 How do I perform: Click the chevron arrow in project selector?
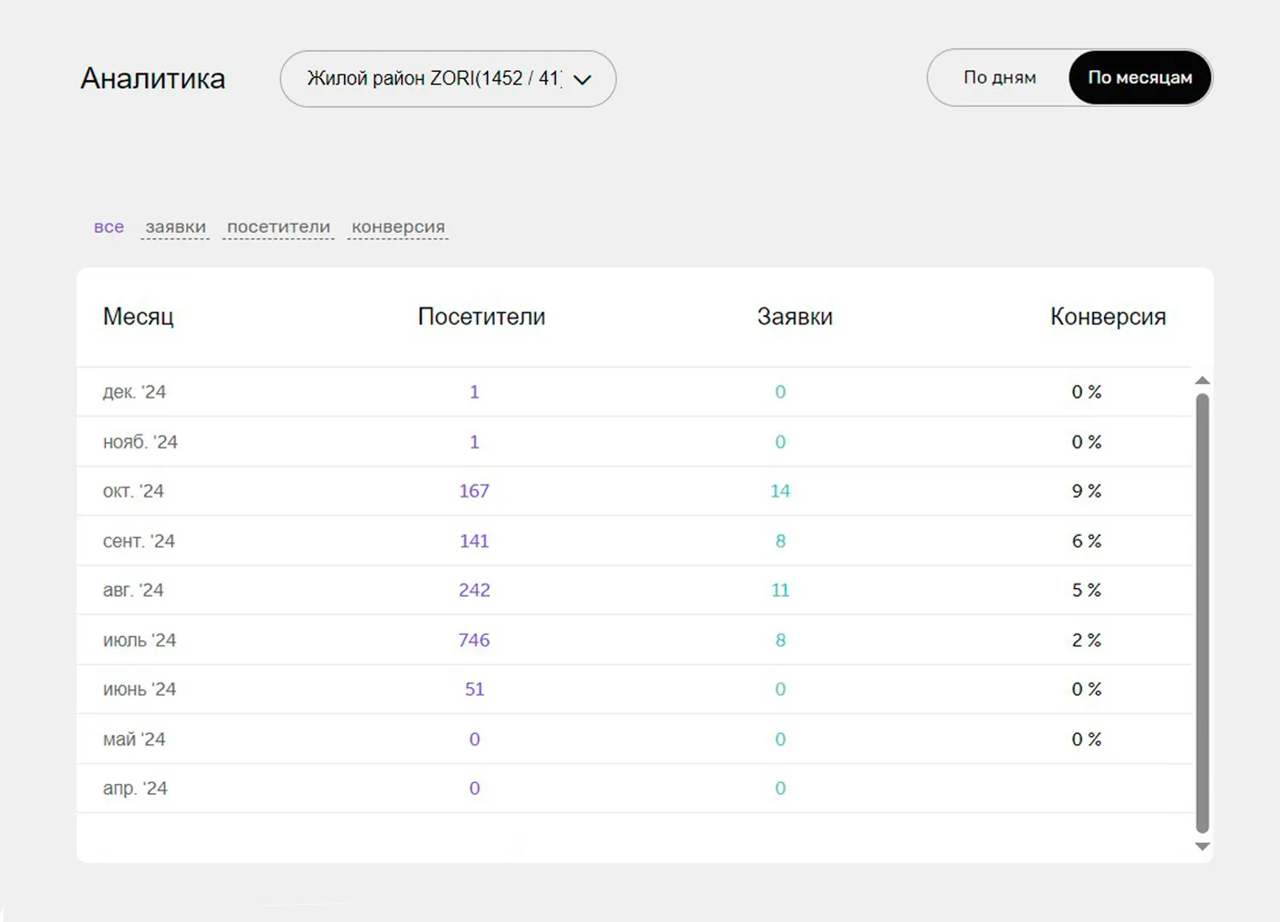(583, 79)
